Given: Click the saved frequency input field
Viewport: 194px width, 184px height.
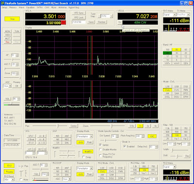Looking at the screenshot, I should pyautogui.click(x=79, y=22).
